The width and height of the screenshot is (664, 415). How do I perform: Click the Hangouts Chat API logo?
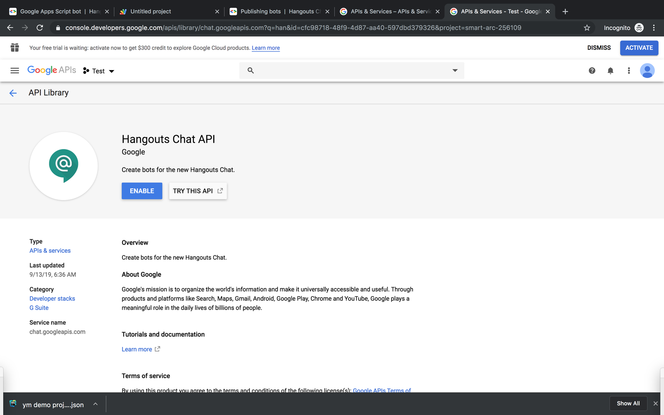pos(63,166)
